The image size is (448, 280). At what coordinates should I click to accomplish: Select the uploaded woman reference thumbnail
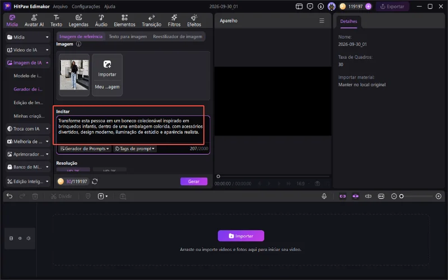click(74, 75)
